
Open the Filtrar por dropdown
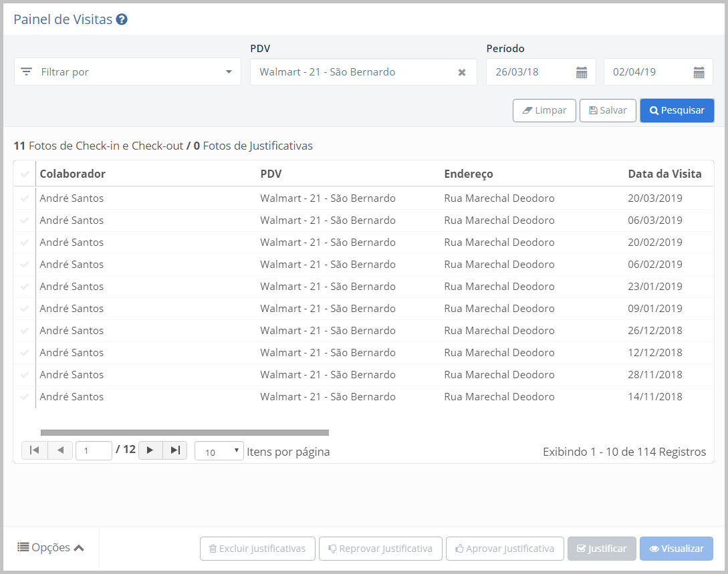coord(128,72)
